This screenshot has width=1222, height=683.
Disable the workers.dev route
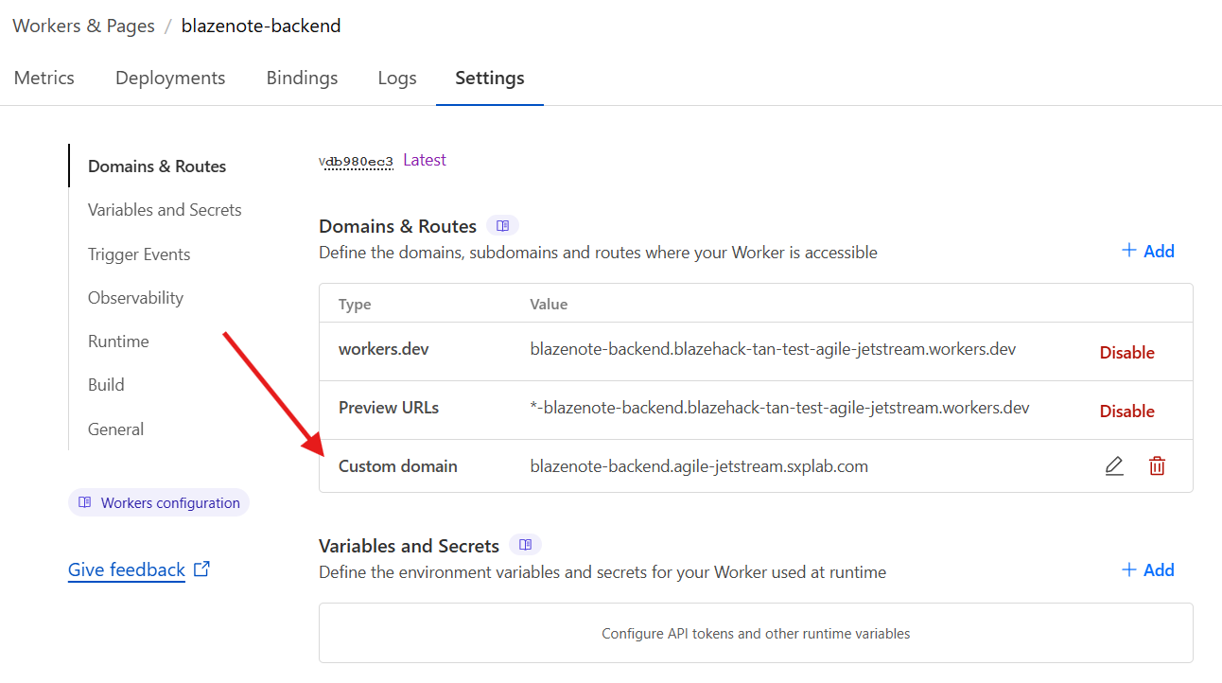click(1126, 353)
